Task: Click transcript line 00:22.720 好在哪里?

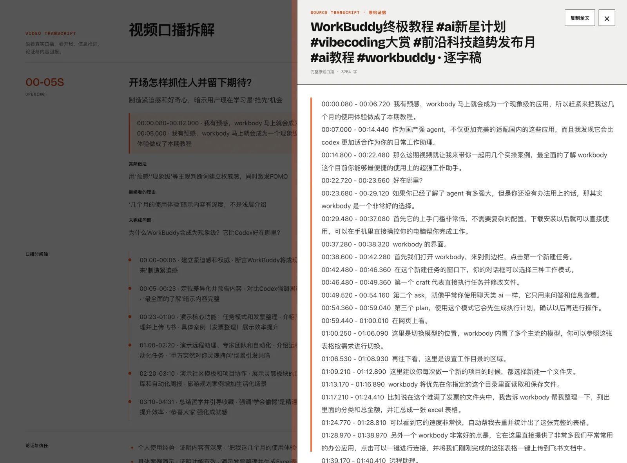Action: tap(372, 181)
